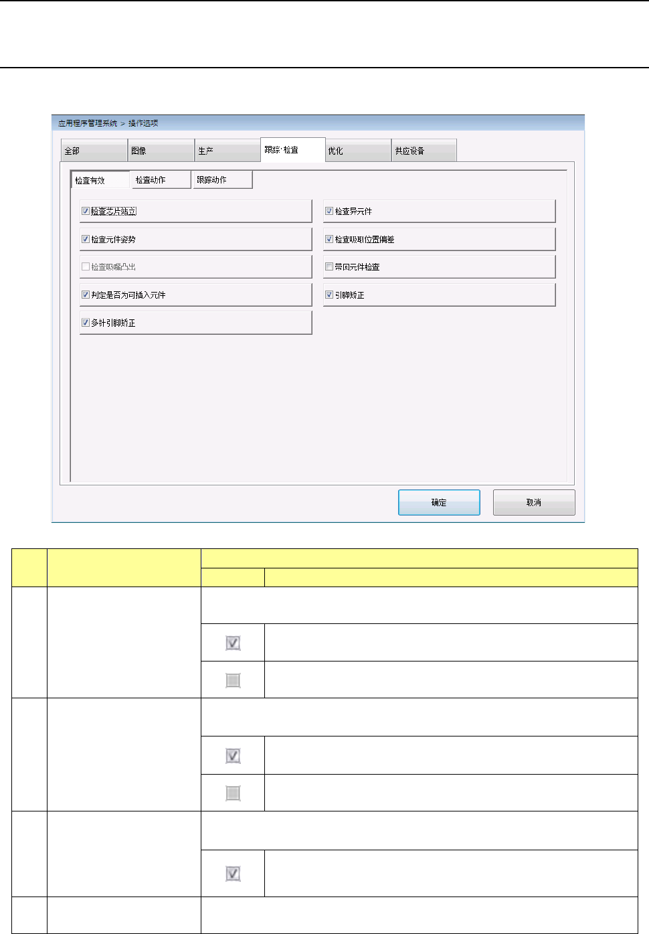Click the greyed 检查吸嘴凸出 checkbox
This screenshot has width=649, height=934.
[86, 266]
